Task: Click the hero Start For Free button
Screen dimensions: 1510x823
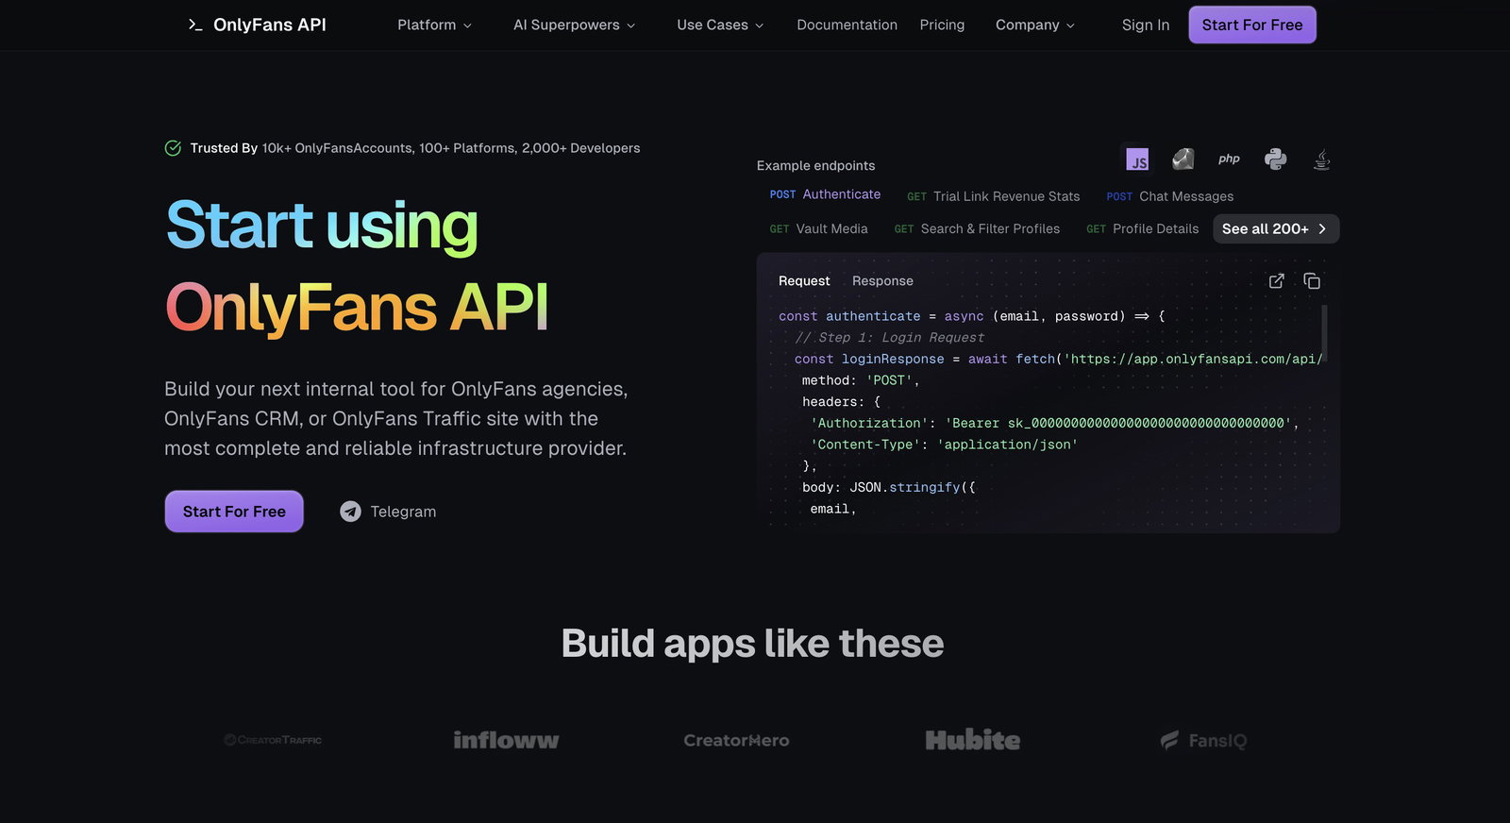Action: 234,512
